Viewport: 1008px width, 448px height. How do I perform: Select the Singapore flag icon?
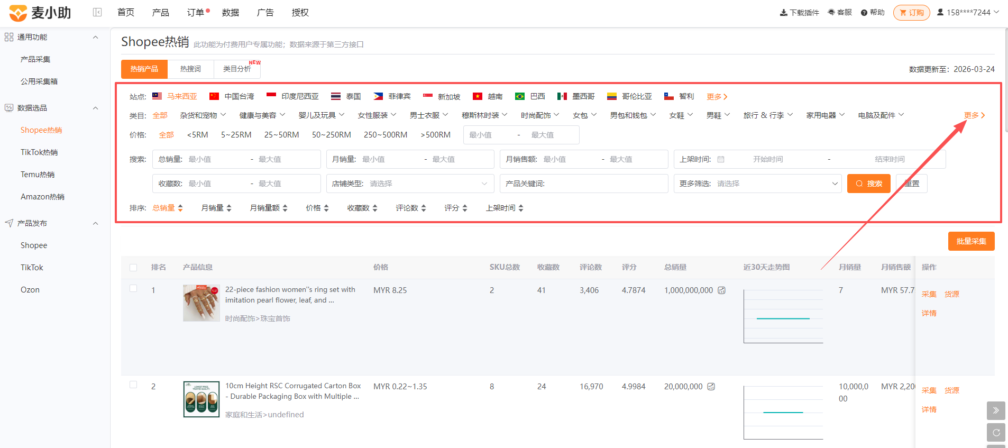[x=428, y=96]
